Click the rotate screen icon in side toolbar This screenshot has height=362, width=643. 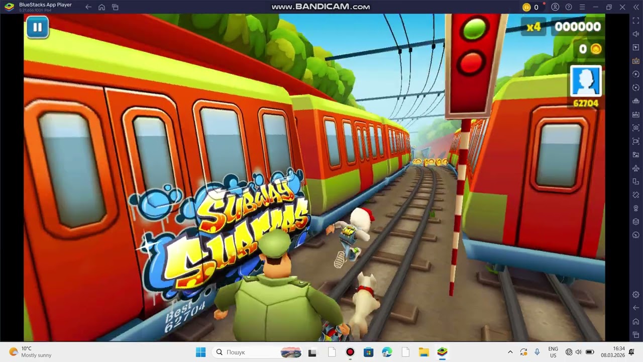coord(636,182)
